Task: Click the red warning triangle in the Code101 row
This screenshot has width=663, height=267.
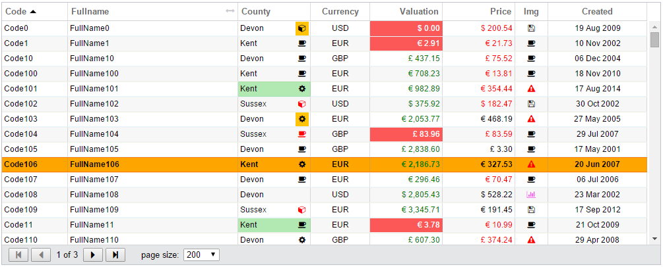Action: [532, 89]
